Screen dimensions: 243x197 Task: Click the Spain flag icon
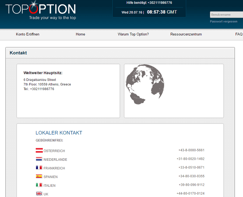pos(39,176)
